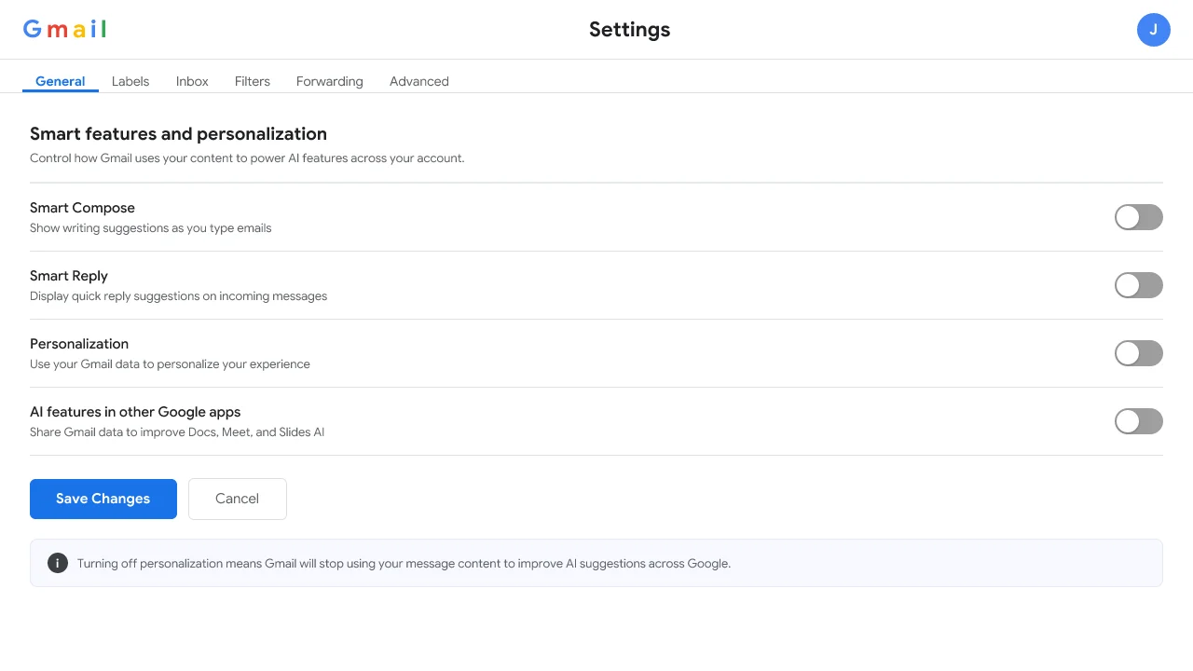Click the Smart Reply setting label
The height and width of the screenshot is (671, 1193).
click(x=69, y=276)
